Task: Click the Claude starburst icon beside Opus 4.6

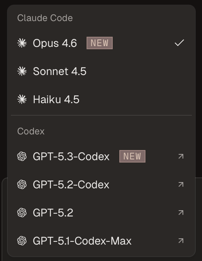Action: (x=22, y=43)
